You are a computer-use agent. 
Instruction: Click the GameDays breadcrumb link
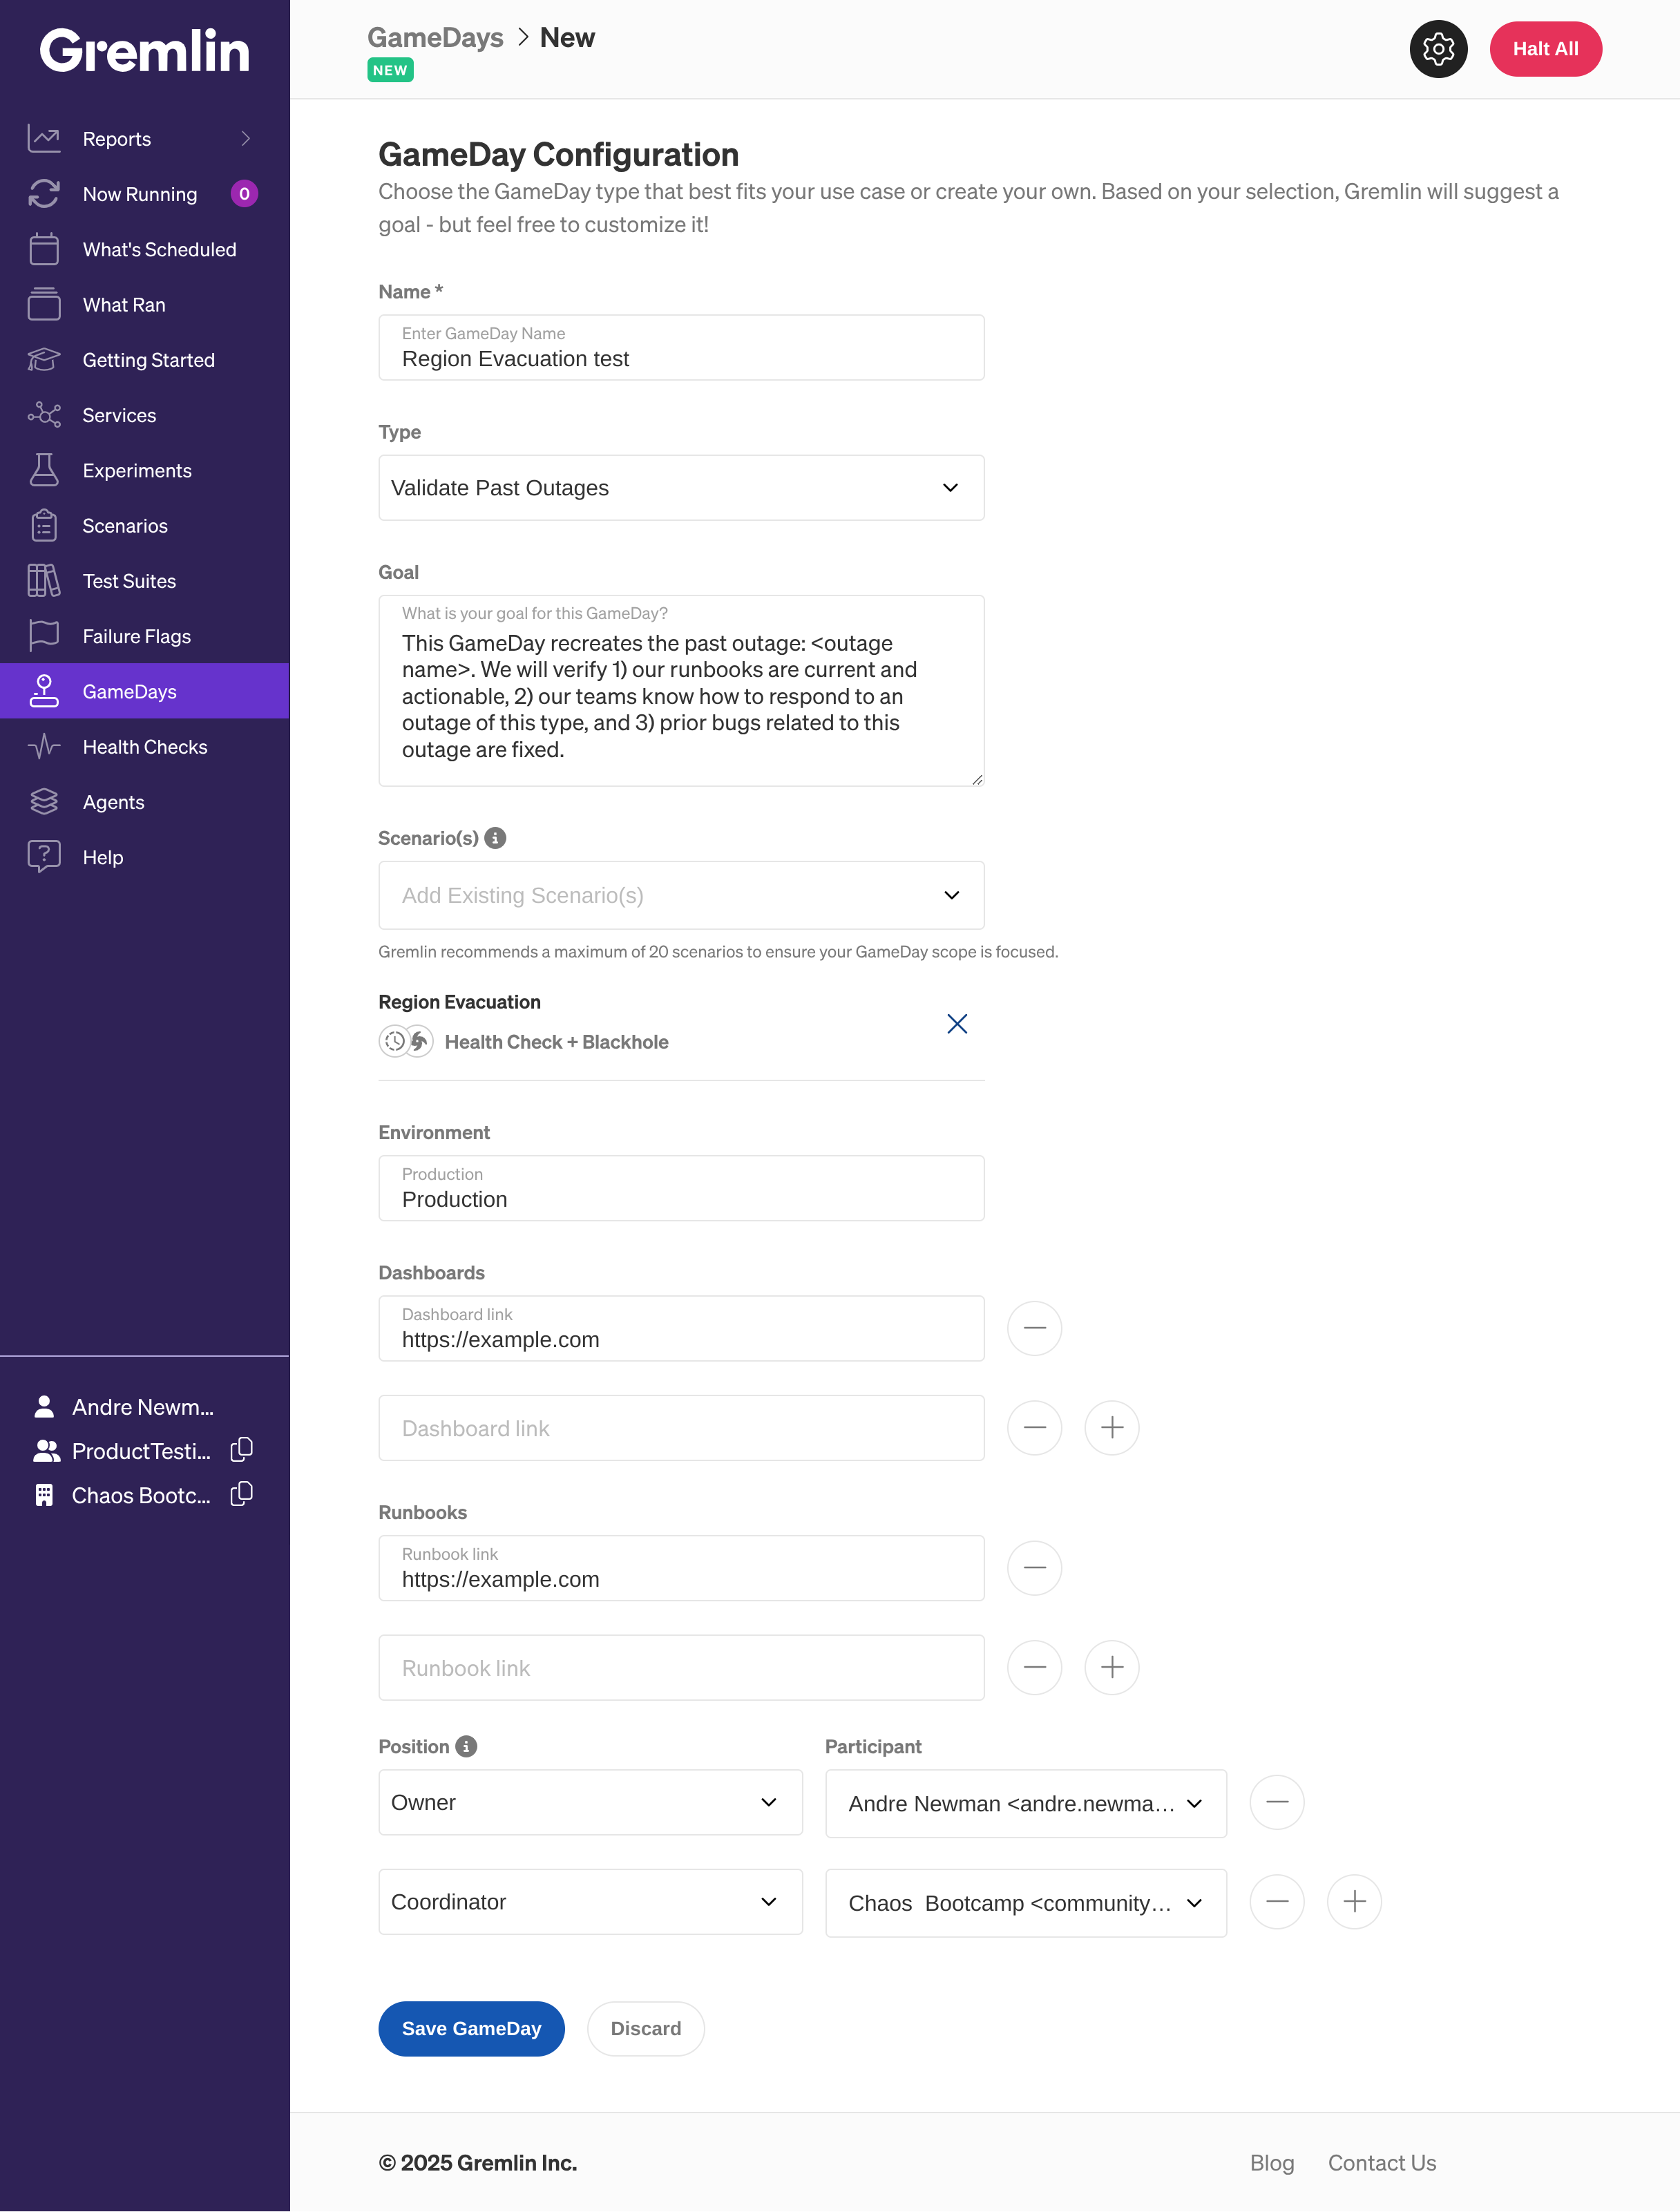[x=435, y=38]
